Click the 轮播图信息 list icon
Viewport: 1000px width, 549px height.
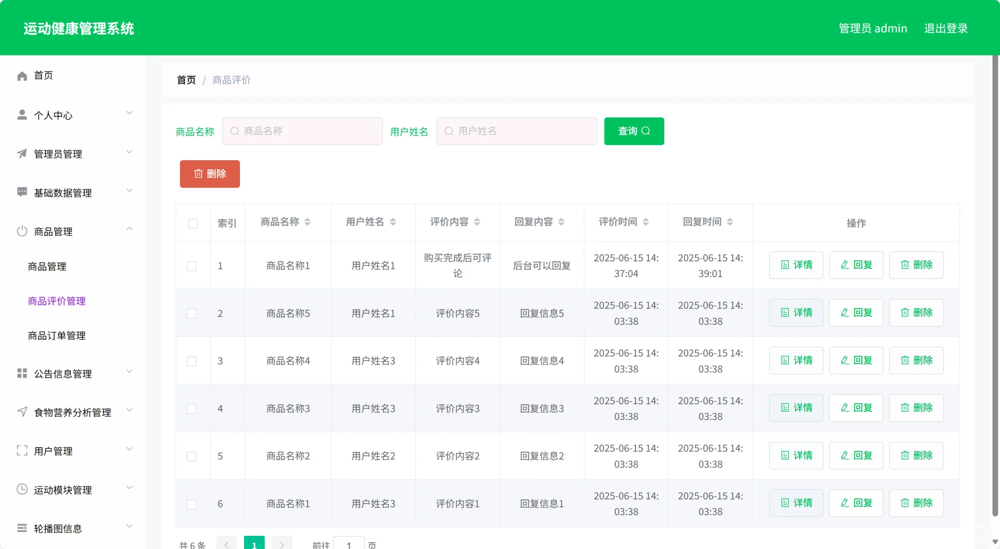(x=22, y=528)
